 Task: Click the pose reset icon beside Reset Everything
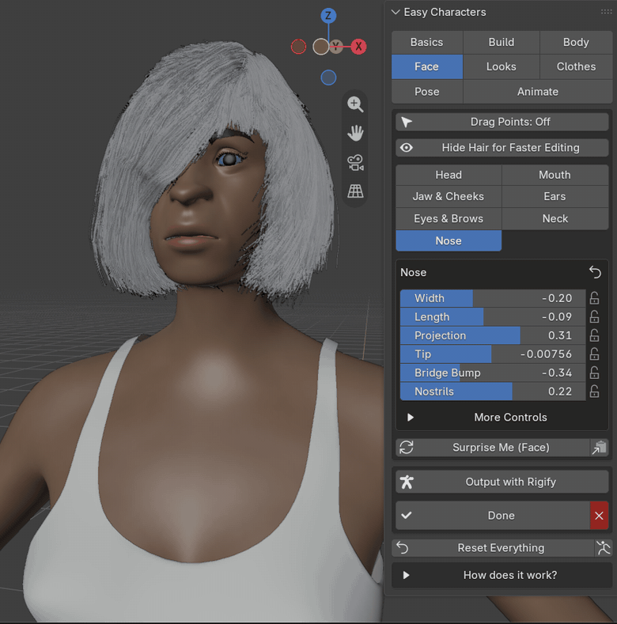[603, 548]
